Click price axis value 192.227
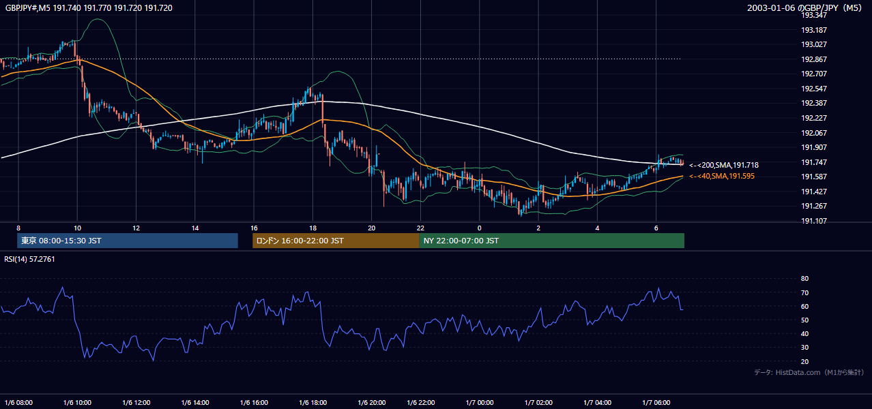The height and width of the screenshot is (409, 872). click(814, 118)
